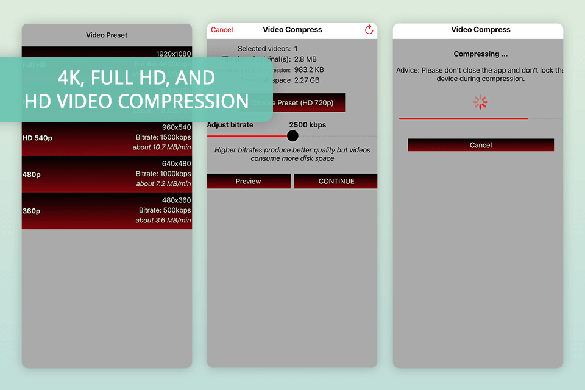Click the 'Compressing ...' status text
This screenshot has height=390, width=585.
(x=481, y=54)
